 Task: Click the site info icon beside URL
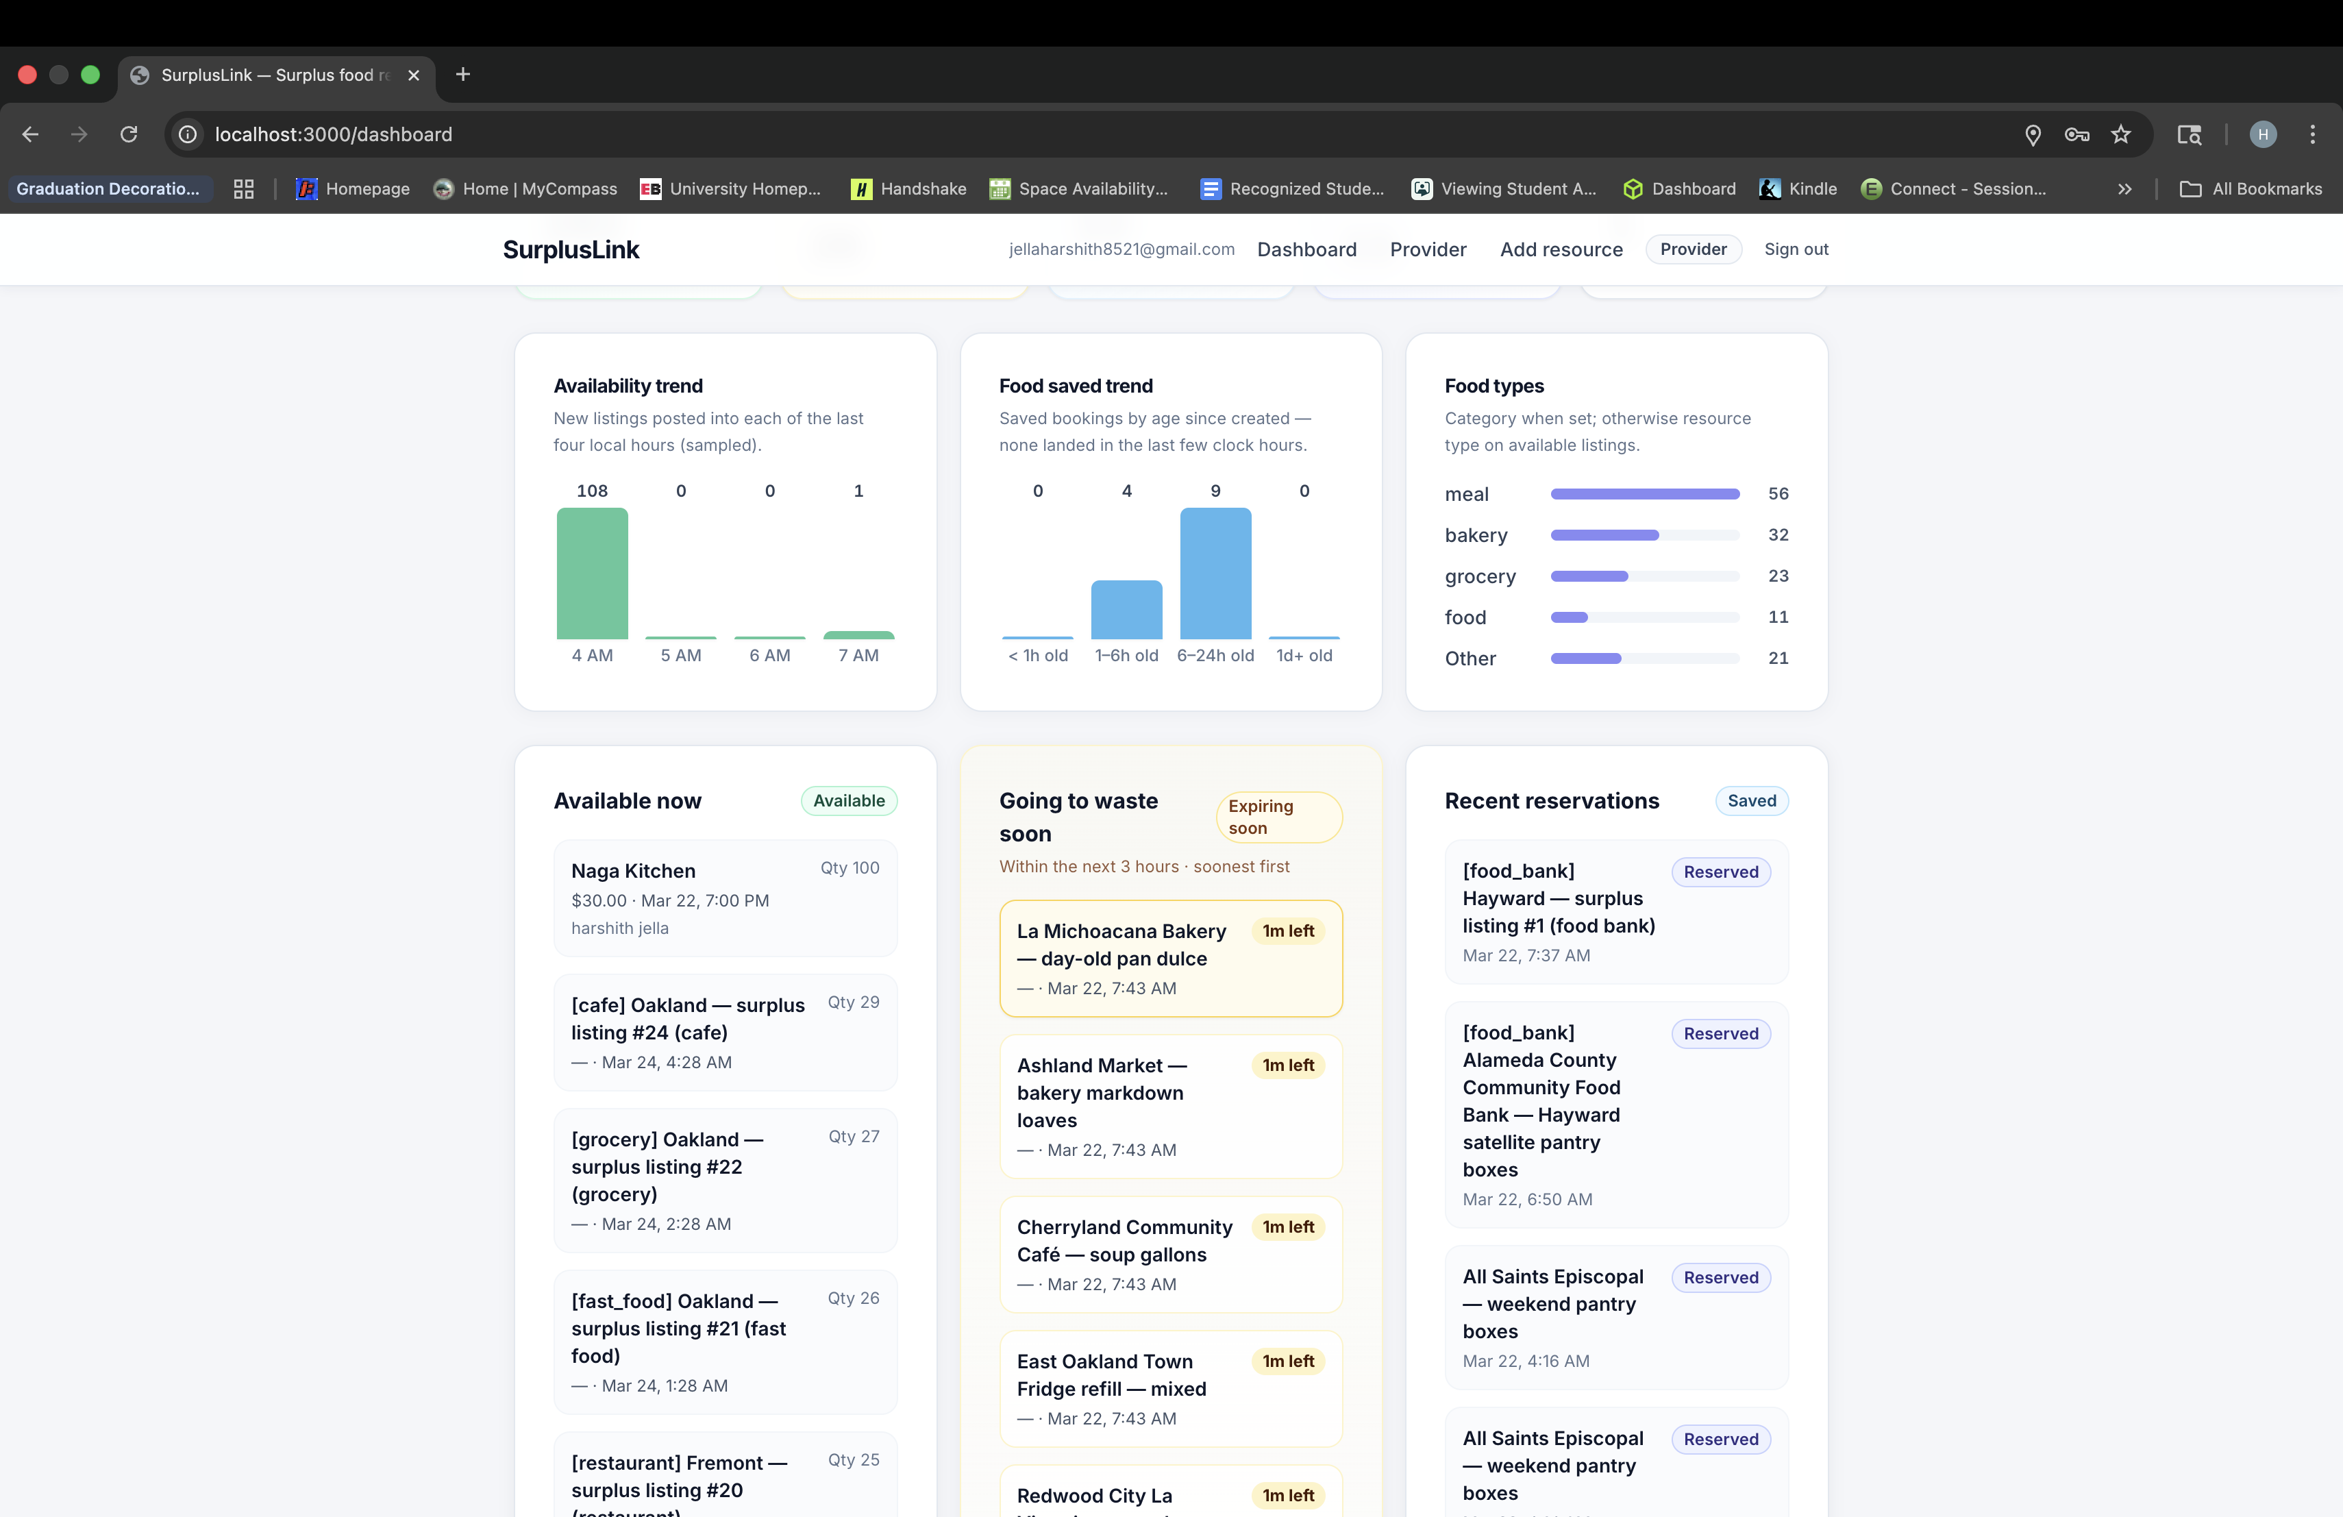tap(187, 134)
